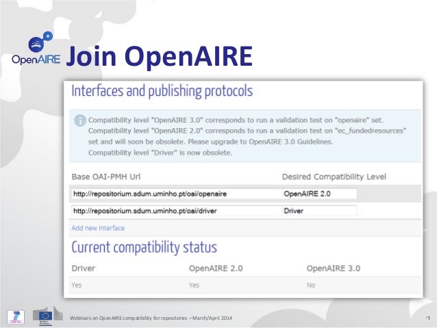Open the Driver compatibility level dropdown
Viewport: 437px width, 328px height.
point(319,211)
